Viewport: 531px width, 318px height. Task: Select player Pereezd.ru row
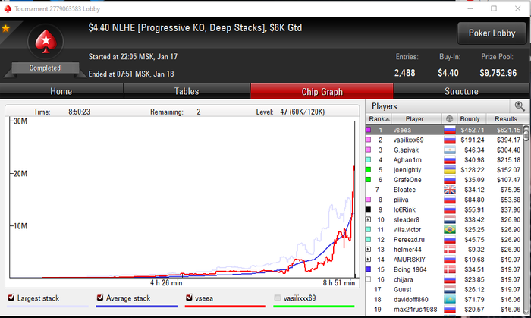[445, 240]
